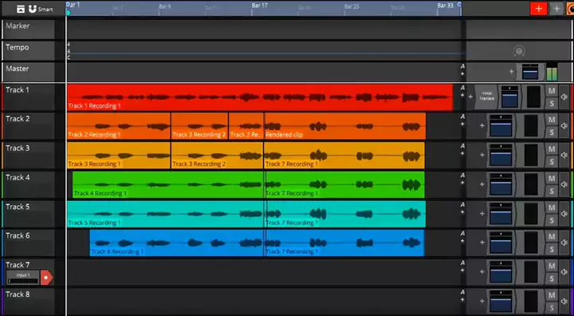Screen dimensions: 574x316
Task: Select the Track 7 Recording 1 clip on Track 5
Action: [x=345, y=214]
